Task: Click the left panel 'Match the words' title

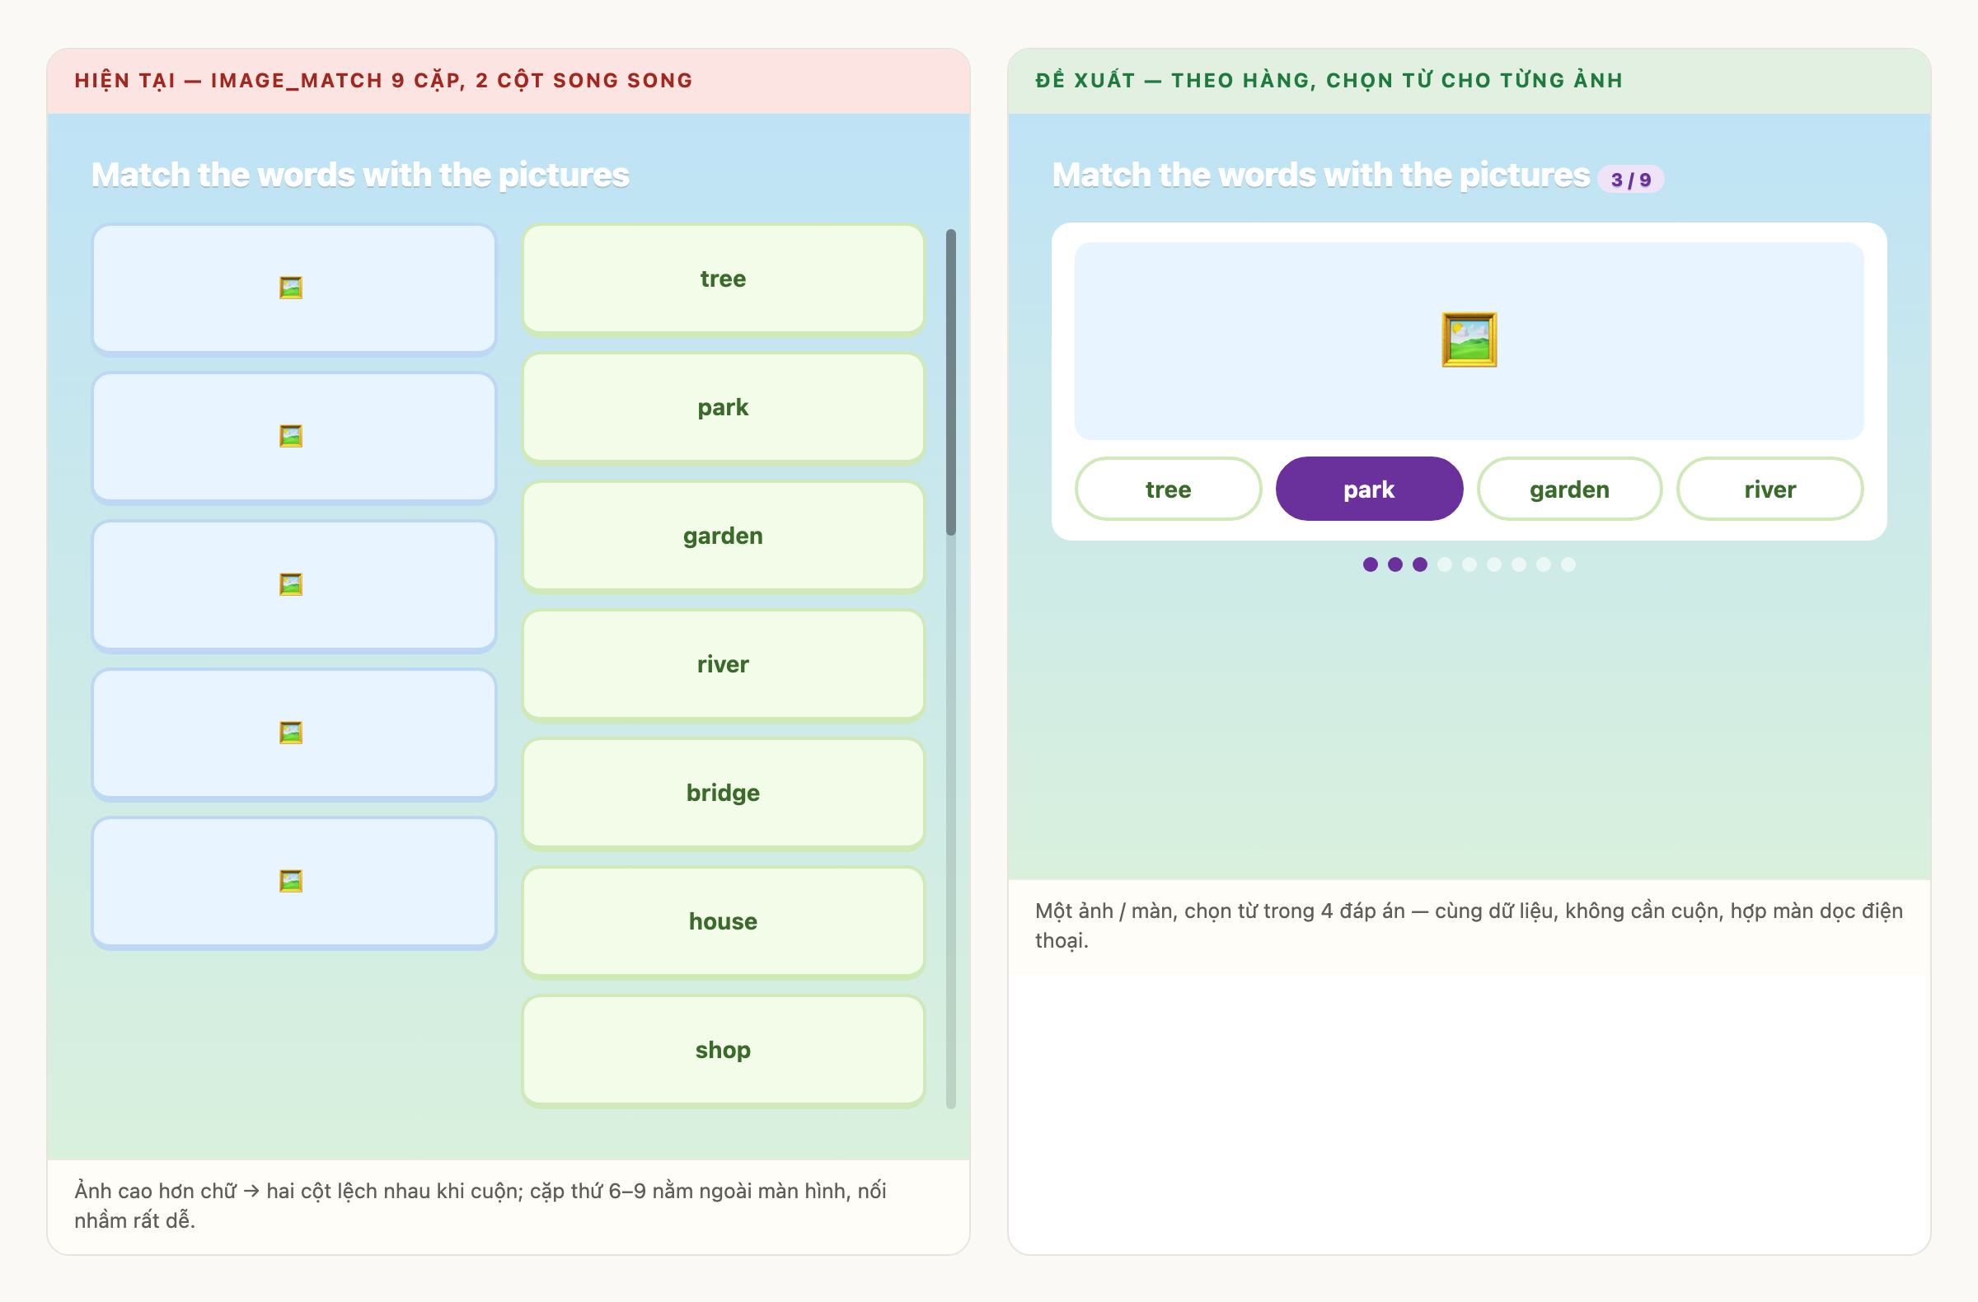Action: [x=360, y=176]
